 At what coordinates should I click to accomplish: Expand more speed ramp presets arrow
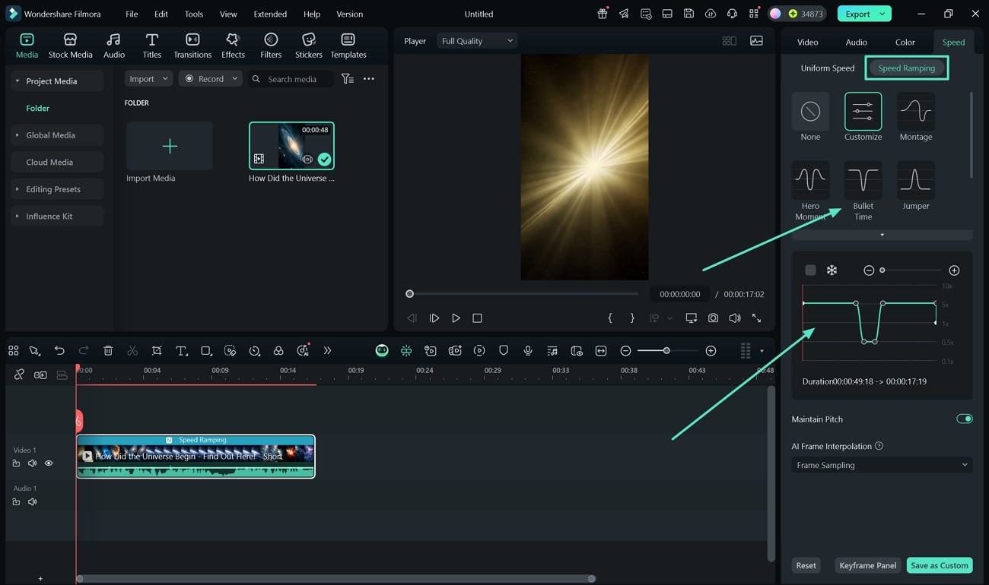pyautogui.click(x=882, y=235)
